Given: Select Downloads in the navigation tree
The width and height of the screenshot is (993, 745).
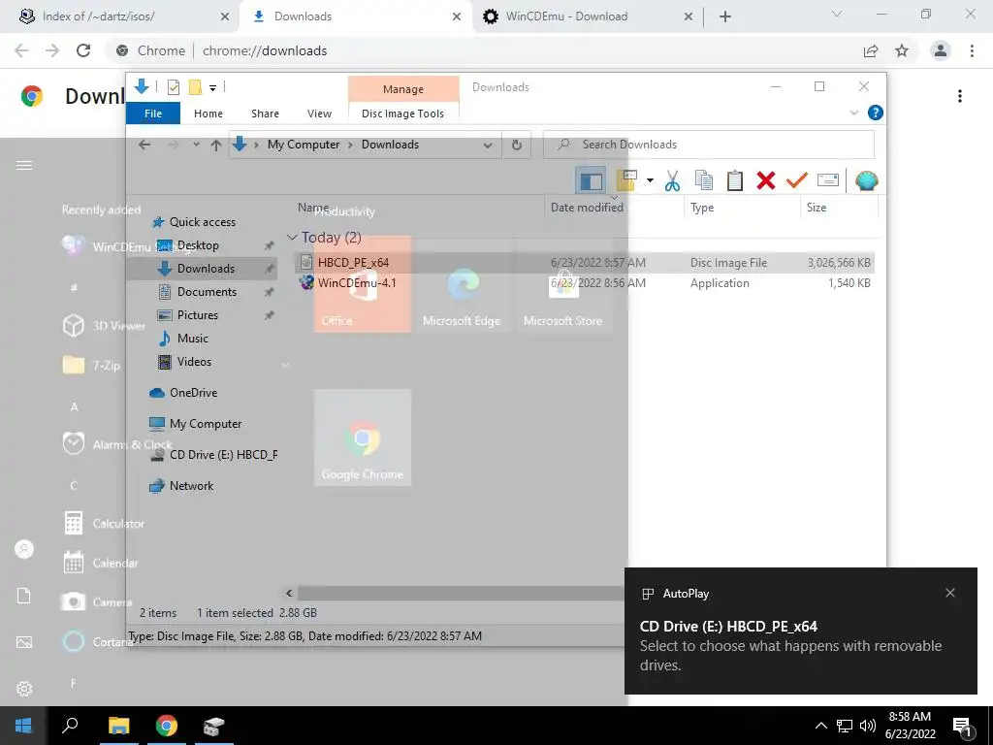Looking at the screenshot, I should point(206,269).
